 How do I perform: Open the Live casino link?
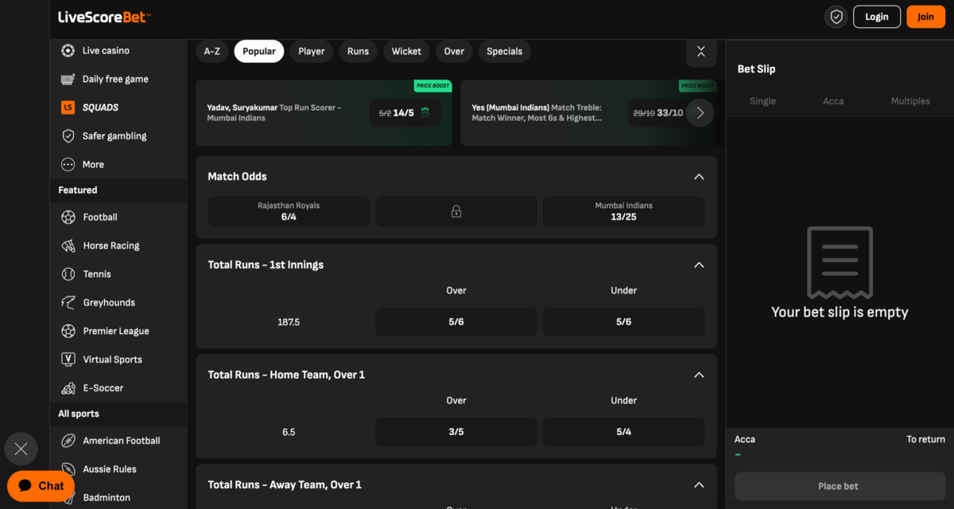[x=106, y=51]
